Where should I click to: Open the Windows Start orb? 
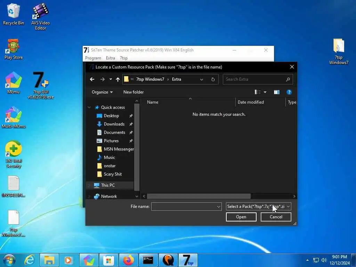9,260
